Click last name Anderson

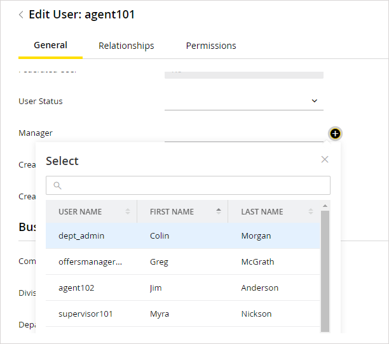point(260,288)
